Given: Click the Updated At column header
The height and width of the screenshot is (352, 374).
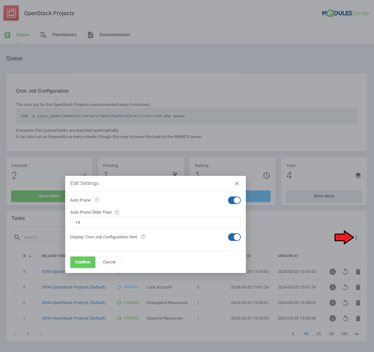Looking at the screenshot, I should coord(288,256).
